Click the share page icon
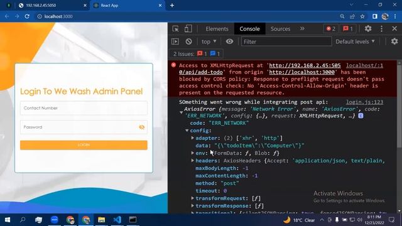402x226 pixels. point(352,16)
